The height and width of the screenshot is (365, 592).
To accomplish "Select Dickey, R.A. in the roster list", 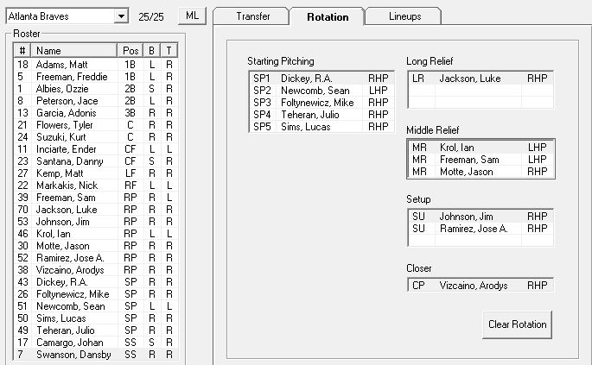I will coord(96,281).
